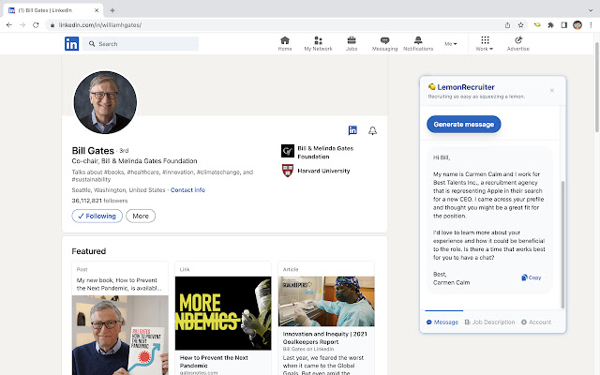Toggle the Following button for Bill Gates
The height and width of the screenshot is (375, 600).
point(97,216)
